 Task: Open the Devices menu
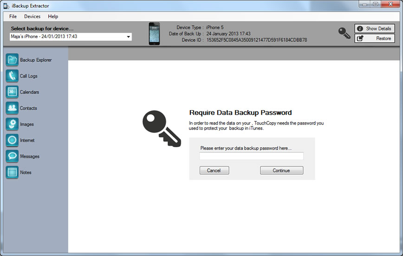coord(32,16)
